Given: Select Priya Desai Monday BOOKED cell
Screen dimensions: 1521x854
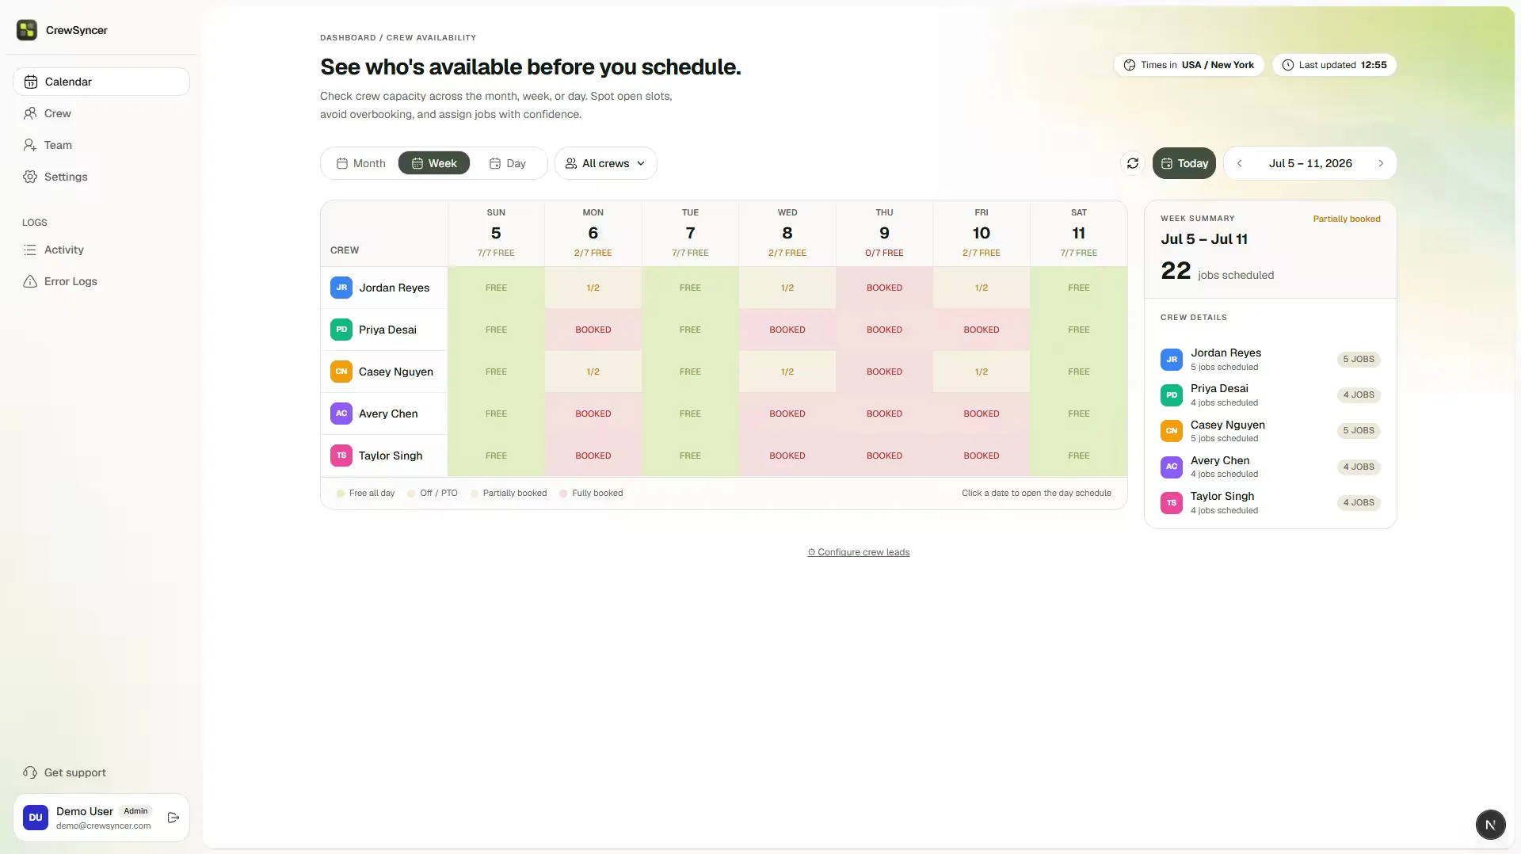Looking at the screenshot, I should 593,330.
